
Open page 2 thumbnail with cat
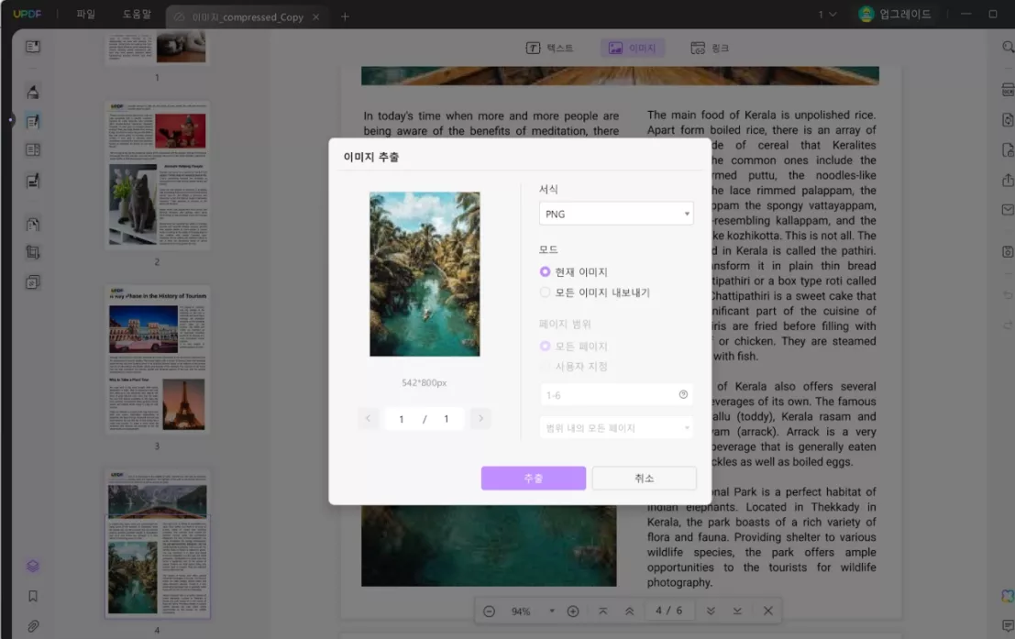point(158,175)
